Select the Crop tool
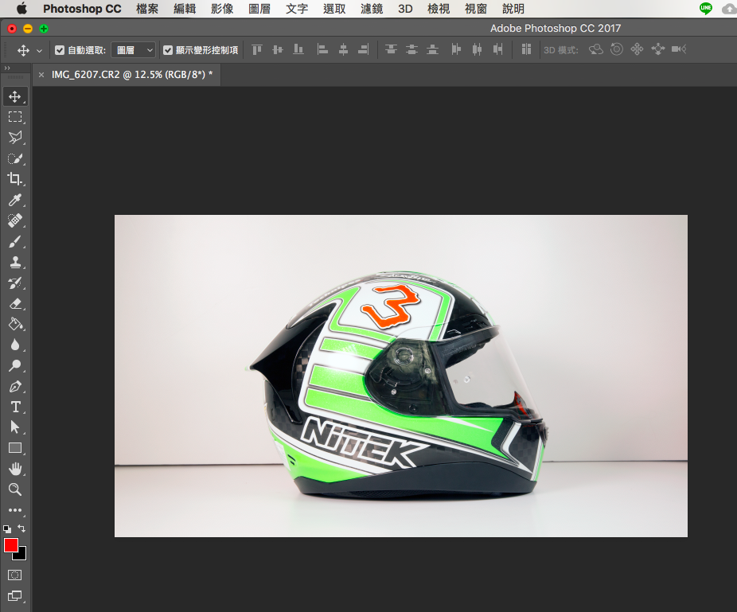The height and width of the screenshot is (612, 737). pos(15,178)
